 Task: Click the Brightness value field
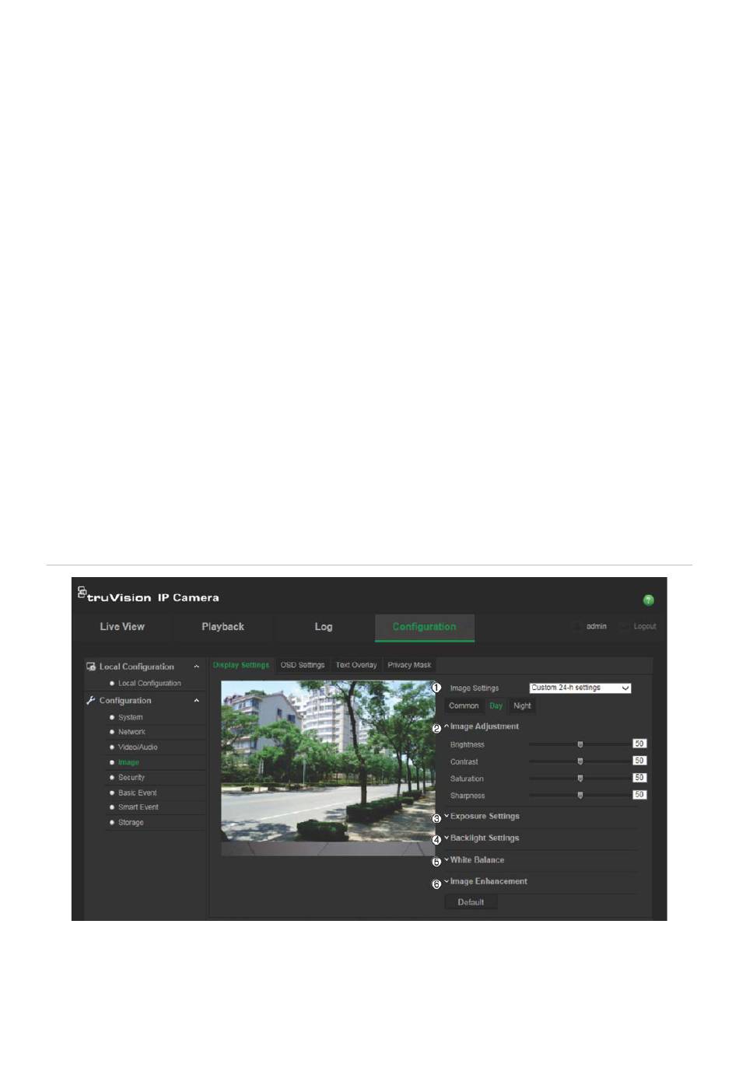pyautogui.click(x=639, y=744)
